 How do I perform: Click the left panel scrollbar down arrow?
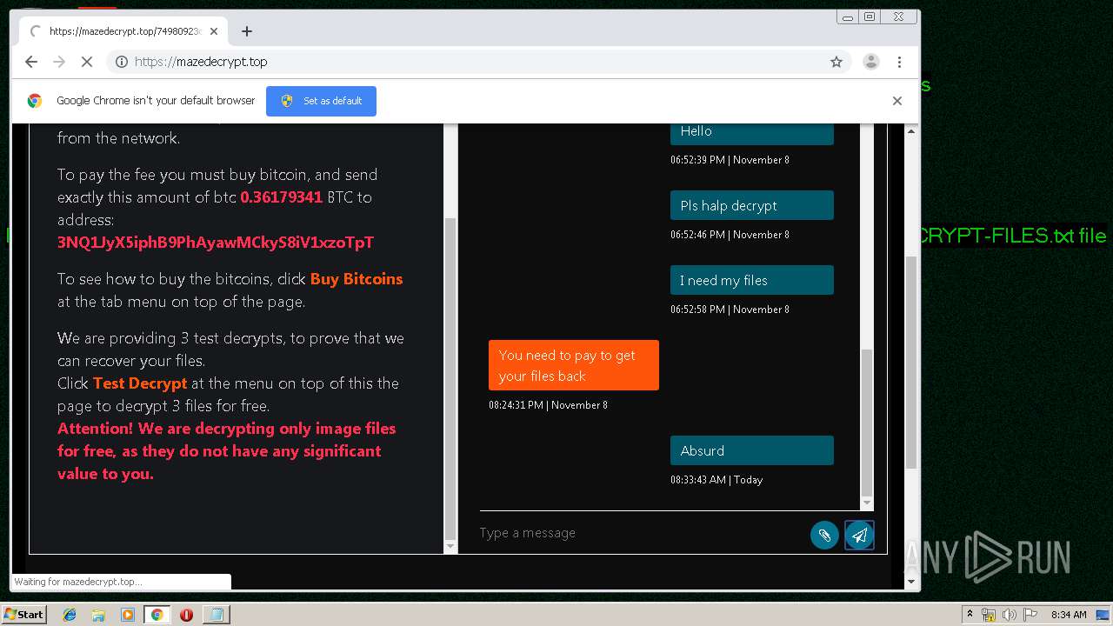(450, 547)
